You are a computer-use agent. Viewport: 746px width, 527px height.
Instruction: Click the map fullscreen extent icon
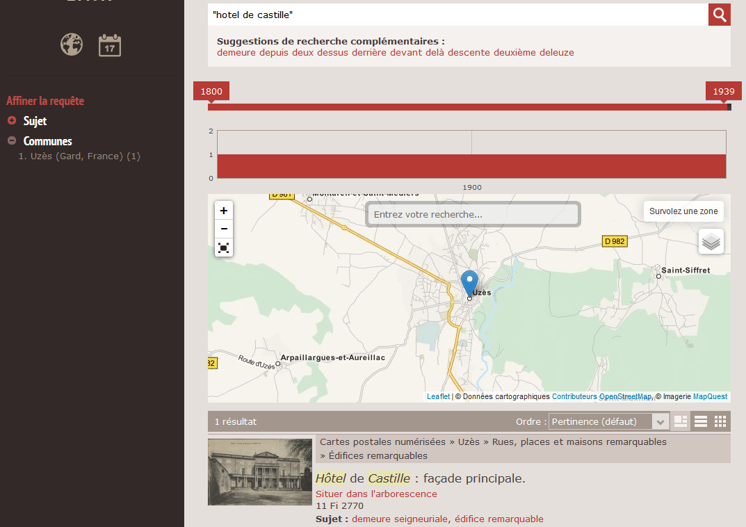coord(224,248)
